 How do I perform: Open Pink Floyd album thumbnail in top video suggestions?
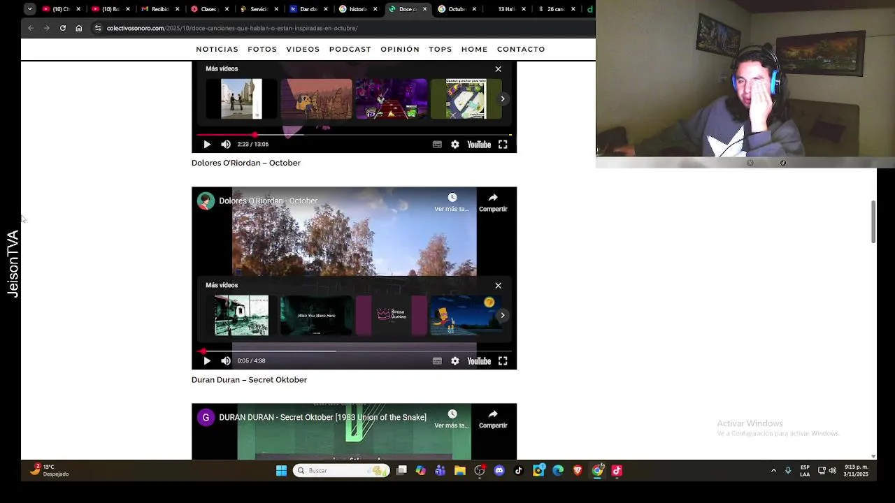point(241,99)
